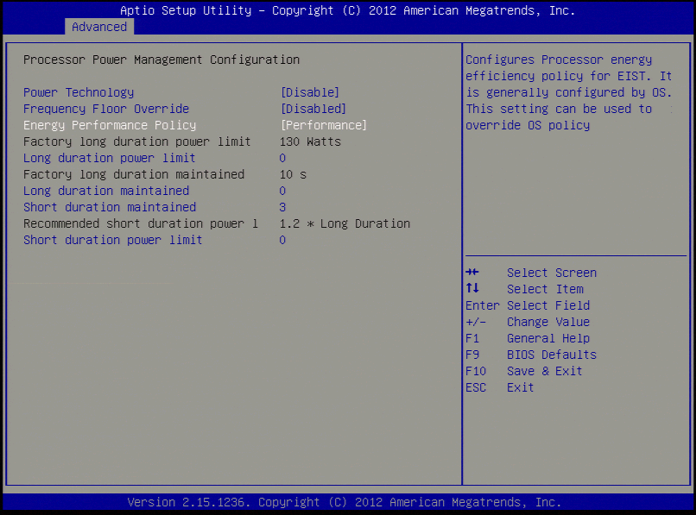
Task: Edit Short duration power limit value
Action: pos(282,240)
